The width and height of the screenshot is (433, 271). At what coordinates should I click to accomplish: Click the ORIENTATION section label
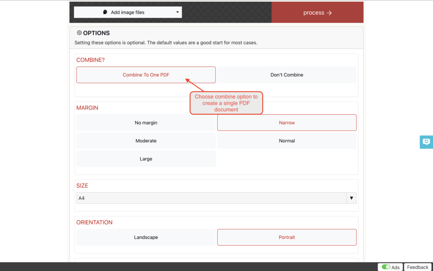click(94, 222)
